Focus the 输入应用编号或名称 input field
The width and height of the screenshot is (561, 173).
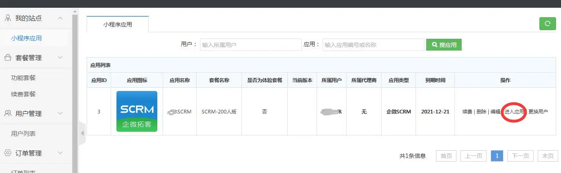click(x=373, y=44)
